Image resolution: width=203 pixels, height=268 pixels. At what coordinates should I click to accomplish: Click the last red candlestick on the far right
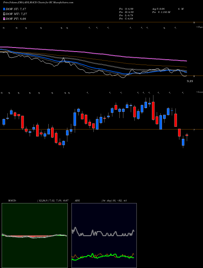(187, 135)
